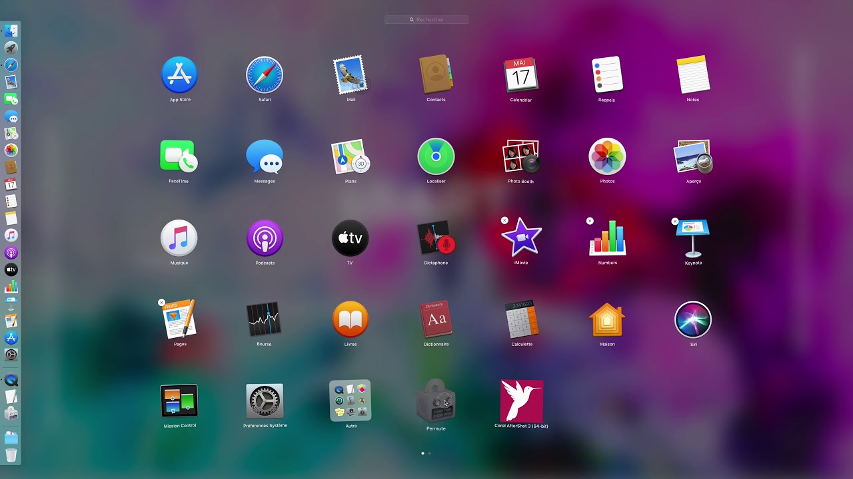Launch Safari from the Launchpad grid
Screen dimensions: 853x479
[265, 75]
